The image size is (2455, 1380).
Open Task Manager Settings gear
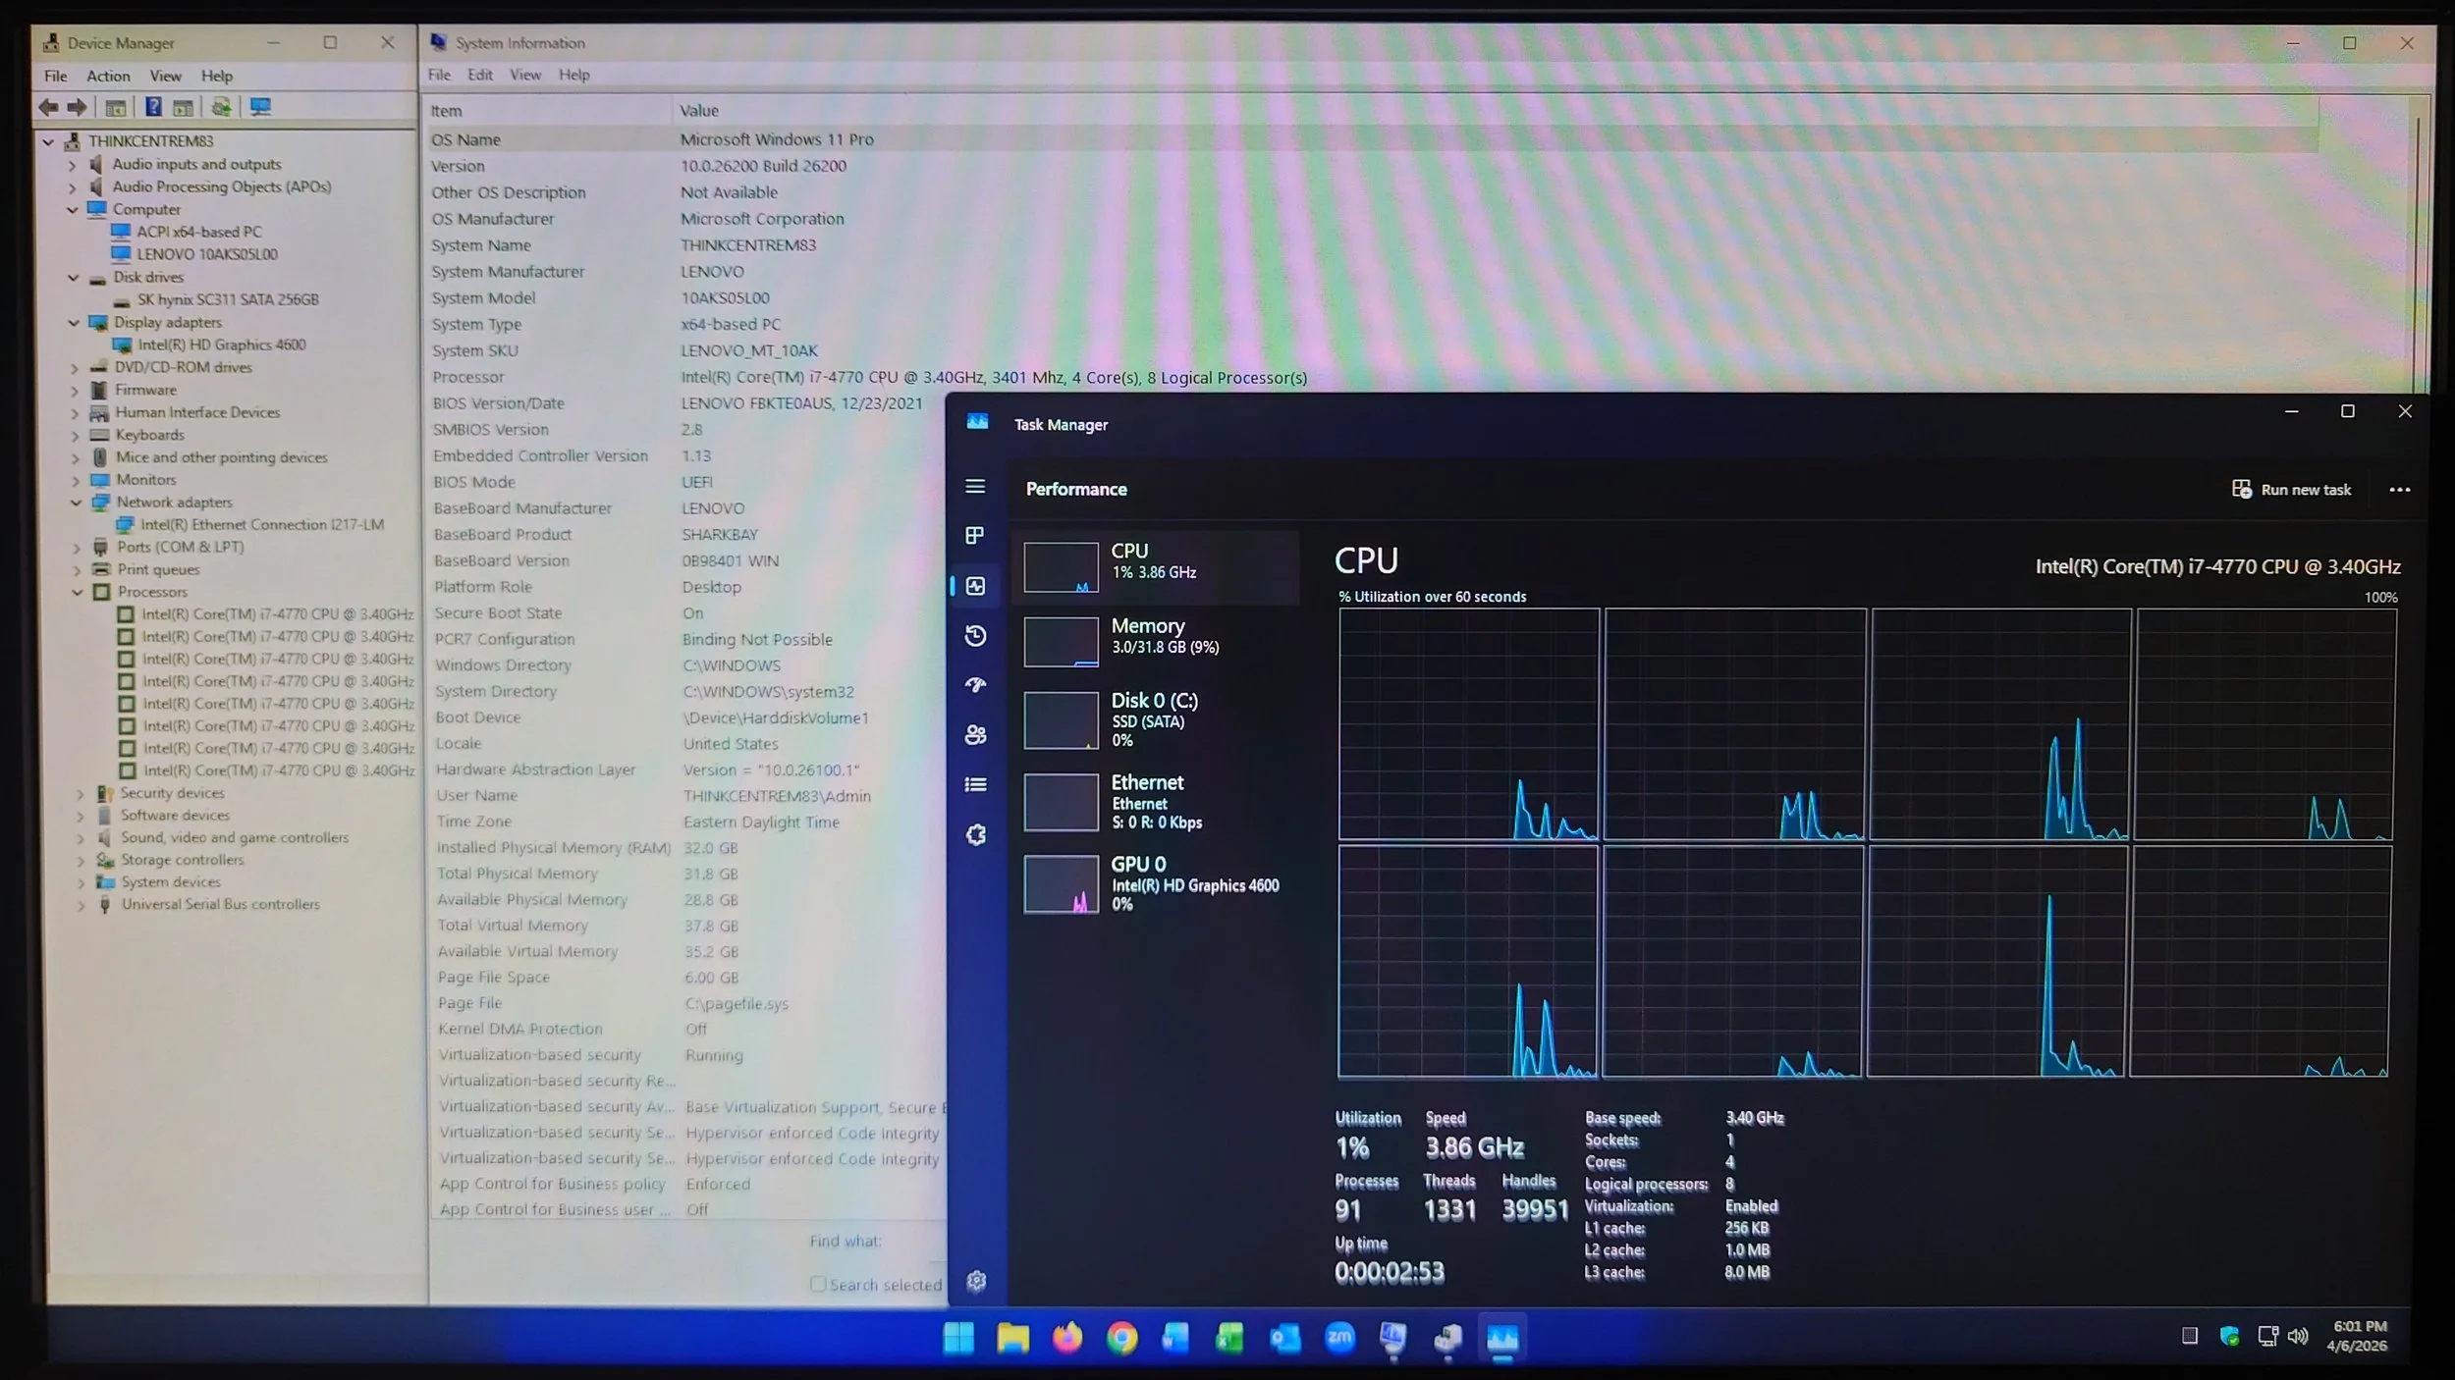(x=976, y=1281)
